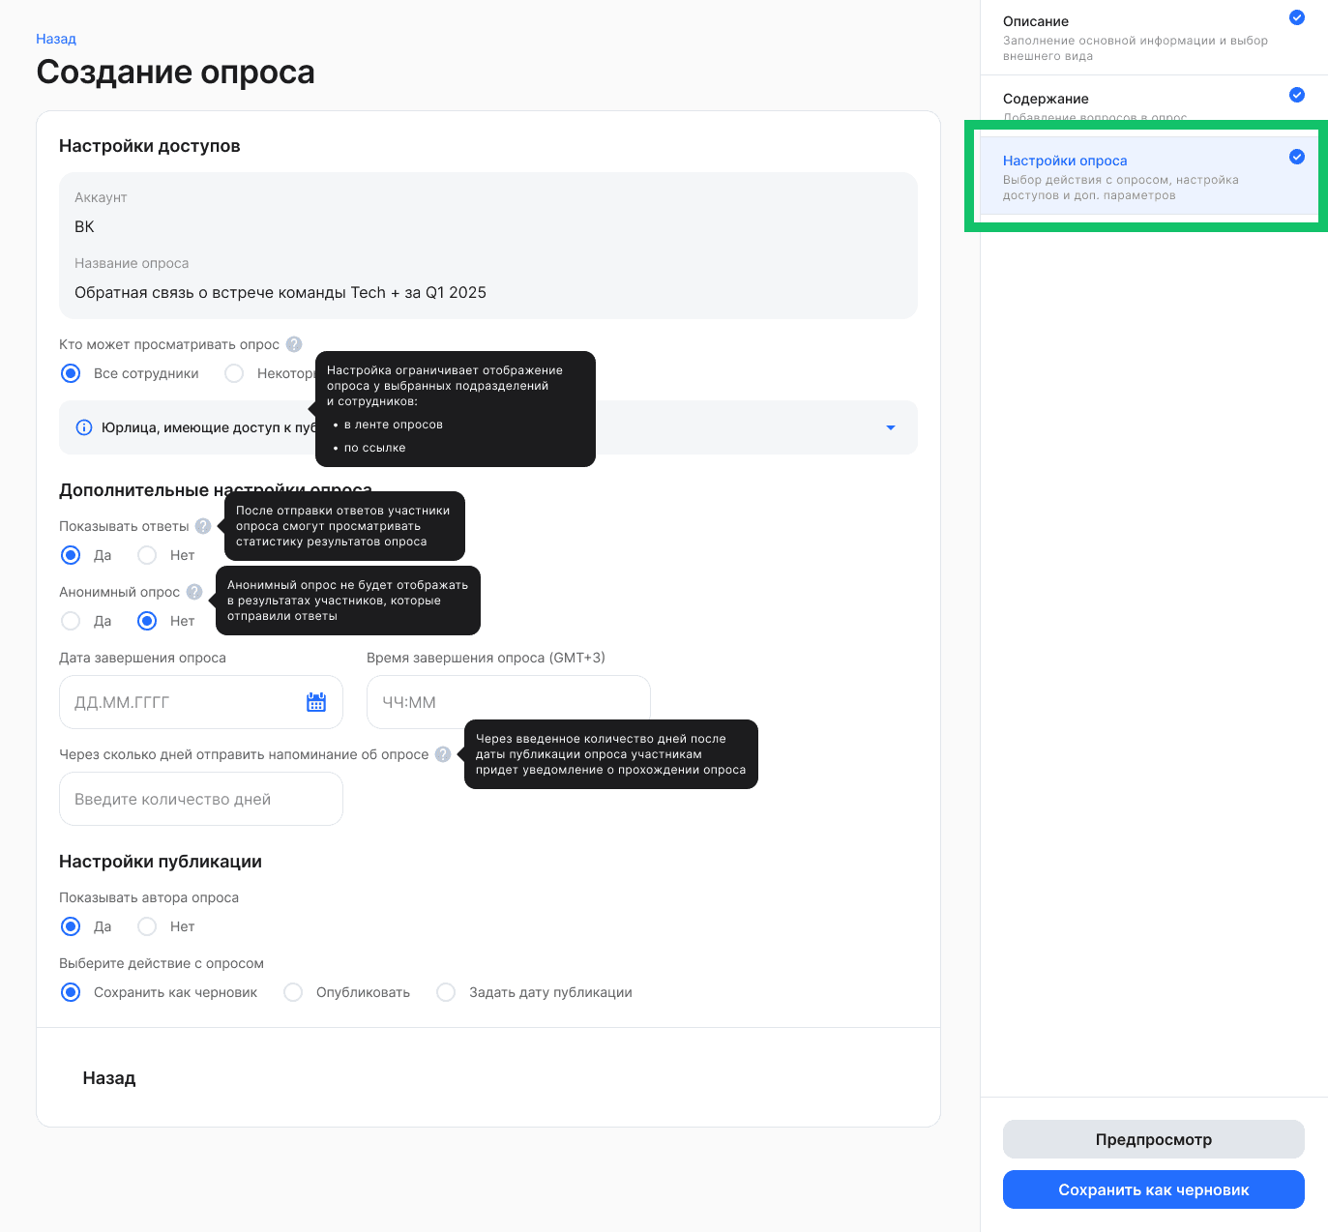Enable "Да" for anonymous survey
Screen dimensions: 1328x1232
(71, 621)
